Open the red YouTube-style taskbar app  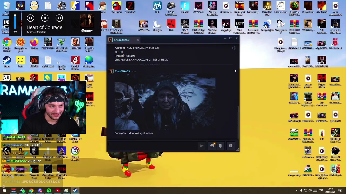coord(57,190)
